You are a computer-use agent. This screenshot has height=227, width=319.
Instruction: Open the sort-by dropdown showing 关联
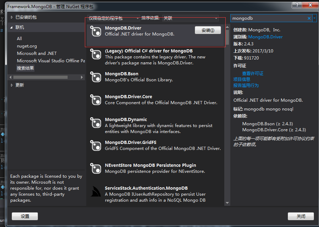190,18
